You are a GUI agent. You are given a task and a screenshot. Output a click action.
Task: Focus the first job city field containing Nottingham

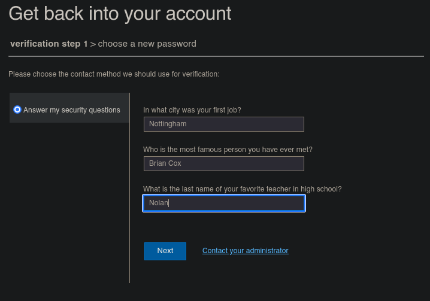point(223,124)
